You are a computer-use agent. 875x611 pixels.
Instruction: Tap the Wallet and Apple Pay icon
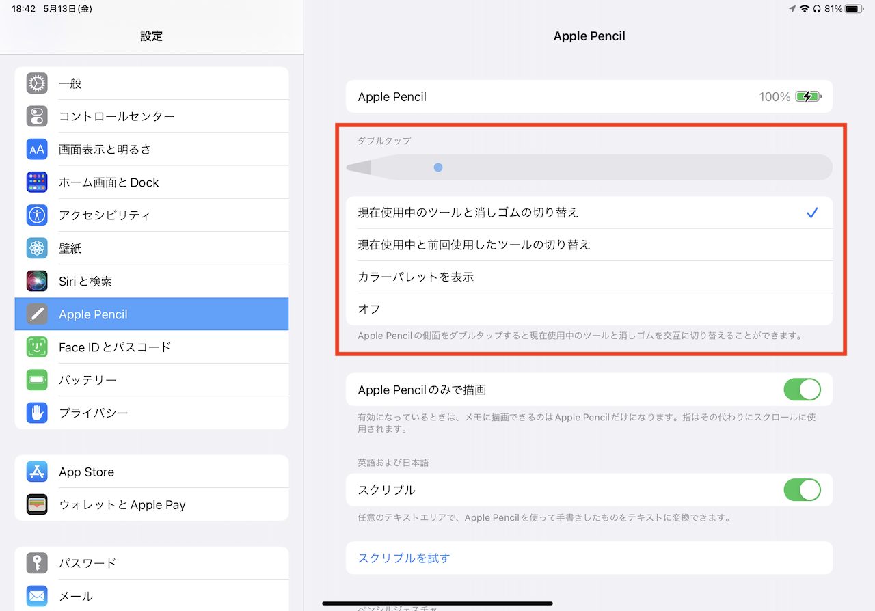tap(37, 505)
